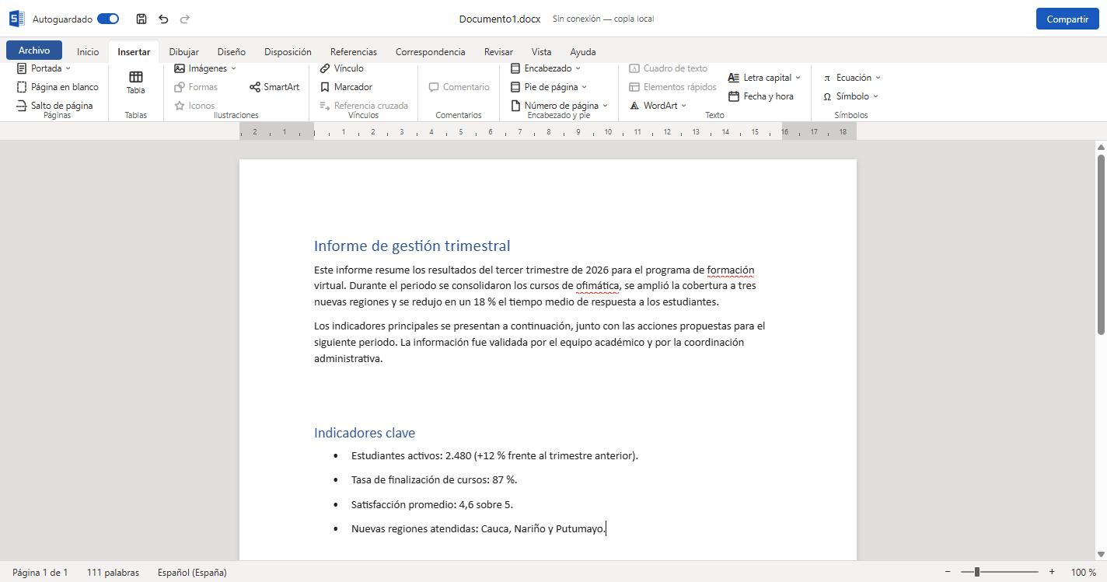The width and height of the screenshot is (1107, 582).
Task: Click the zoom slider handle
Action: pyautogui.click(x=977, y=572)
